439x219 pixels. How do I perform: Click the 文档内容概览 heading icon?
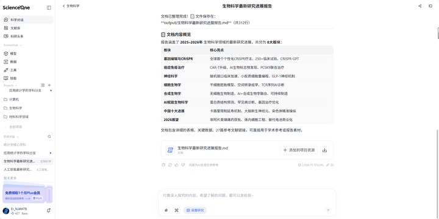click(163, 35)
